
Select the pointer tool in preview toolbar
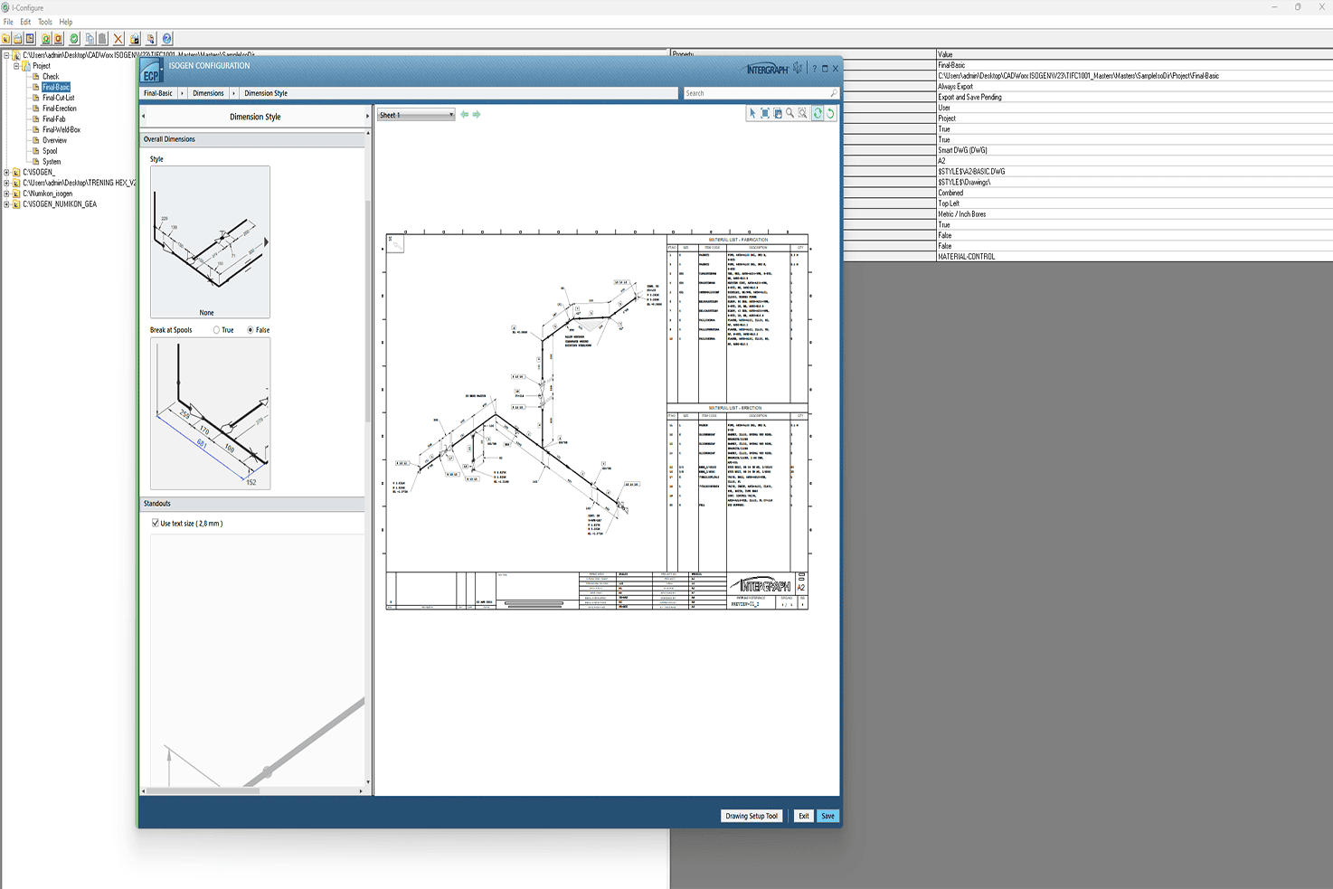click(752, 114)
